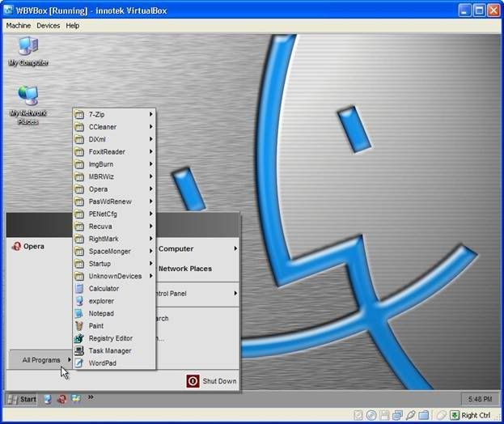Click VirtualBox USB status icon

(x=410, y=415)
